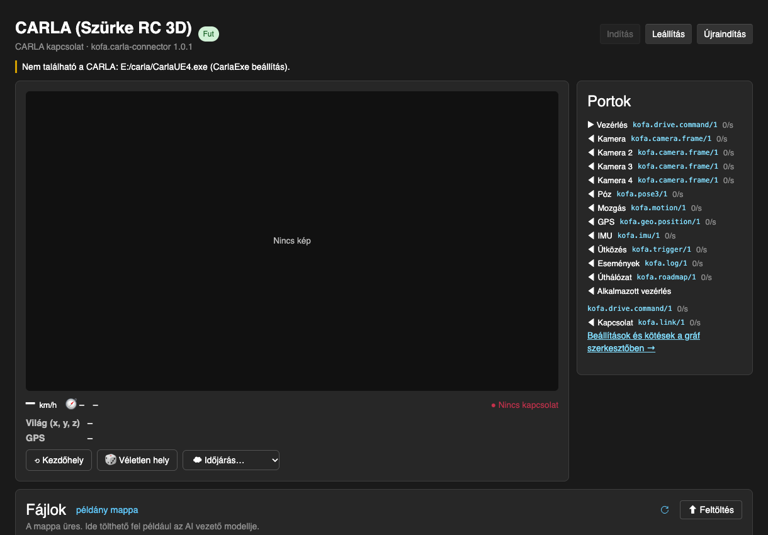Click the arrow icon next to Úthálózat
Viewport: 768px width, 535px height.
click(591, 277)
